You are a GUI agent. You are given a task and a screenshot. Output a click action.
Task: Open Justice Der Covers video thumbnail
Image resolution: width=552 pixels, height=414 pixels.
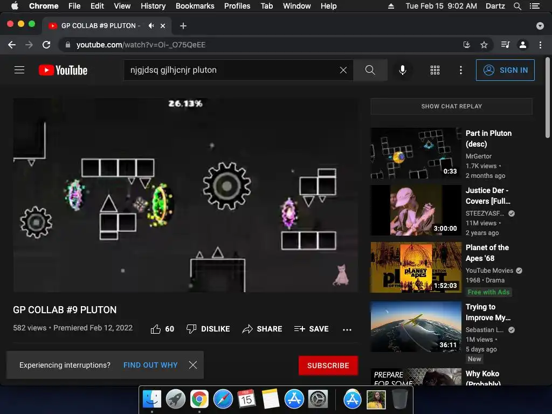416,210
